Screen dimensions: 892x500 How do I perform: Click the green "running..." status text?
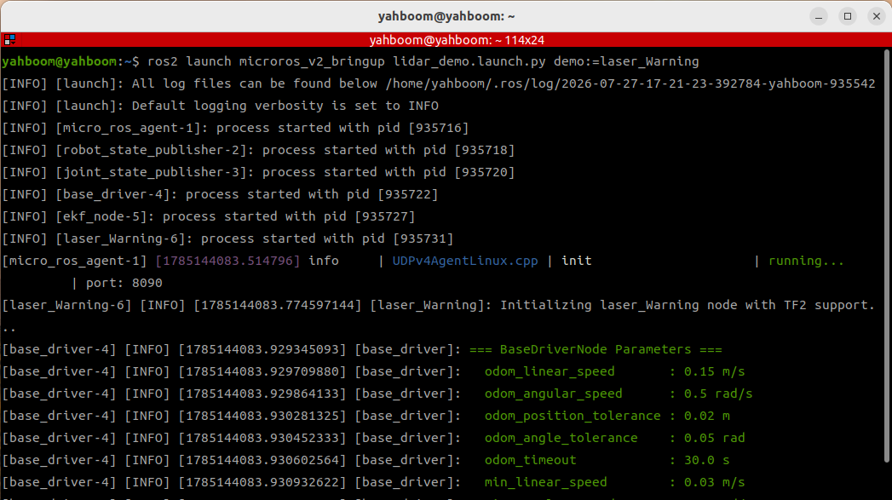click(806, 261)
